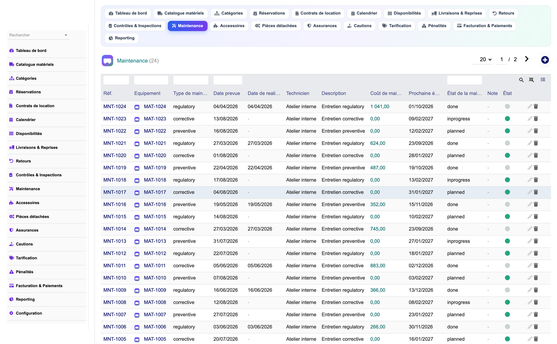The height and width of the screenshot is (344, 557).
Task: Open the list view options icon
Action: [x=543, y=80]
